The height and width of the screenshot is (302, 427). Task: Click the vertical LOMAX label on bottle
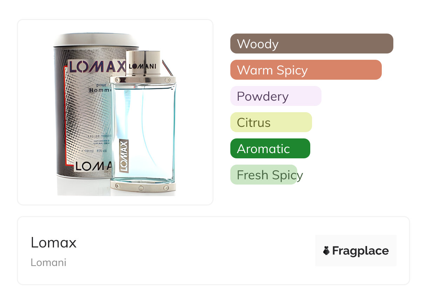point(124,156)
